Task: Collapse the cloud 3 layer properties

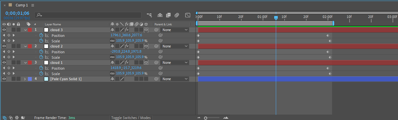Action: pos(25,30)
